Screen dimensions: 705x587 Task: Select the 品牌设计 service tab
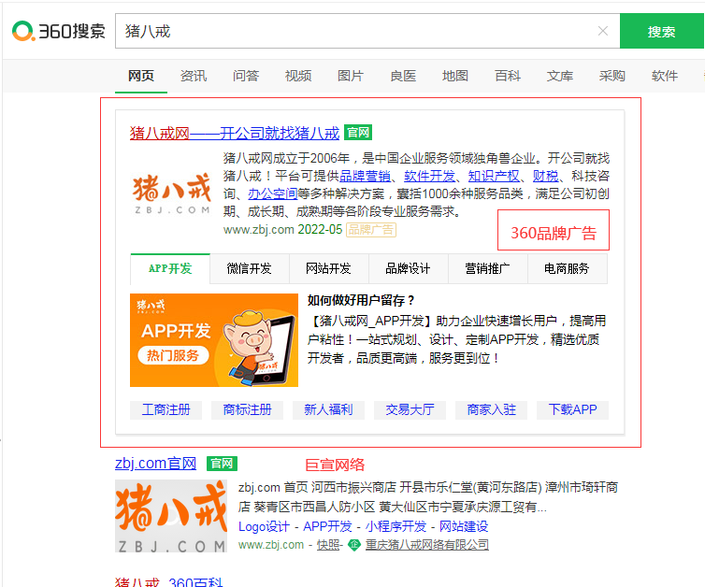[408, 269]
